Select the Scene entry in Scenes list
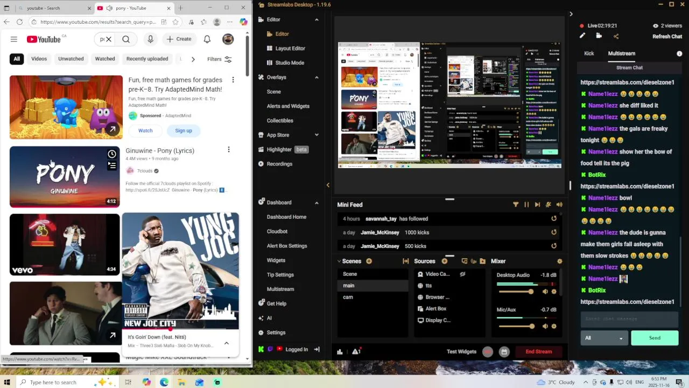 click(373, 274)
